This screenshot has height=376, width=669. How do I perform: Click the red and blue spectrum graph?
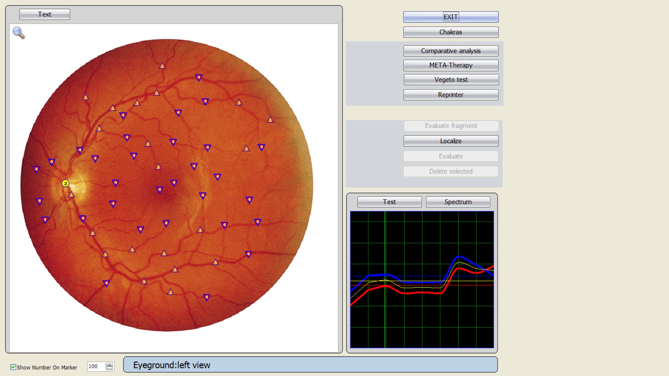coord(422,280)
